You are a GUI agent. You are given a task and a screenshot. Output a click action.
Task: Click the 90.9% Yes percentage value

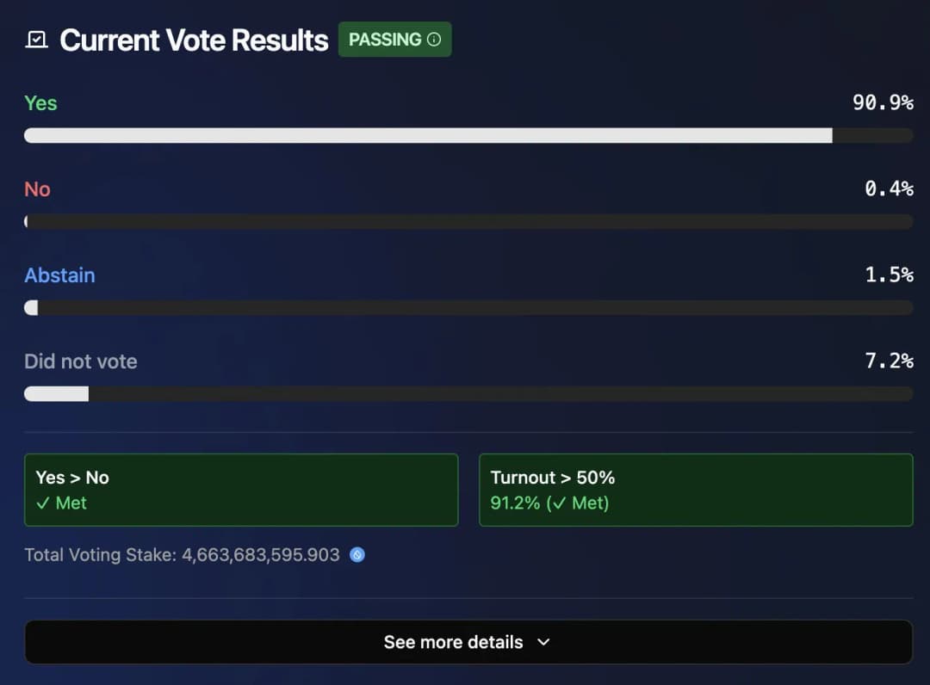pos(883,102)
